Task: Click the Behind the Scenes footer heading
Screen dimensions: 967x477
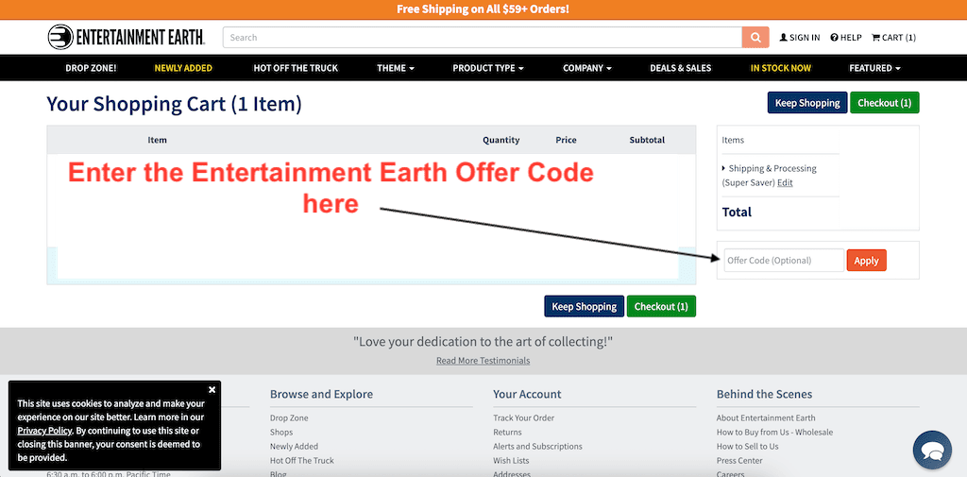Action: pos(764,394)
